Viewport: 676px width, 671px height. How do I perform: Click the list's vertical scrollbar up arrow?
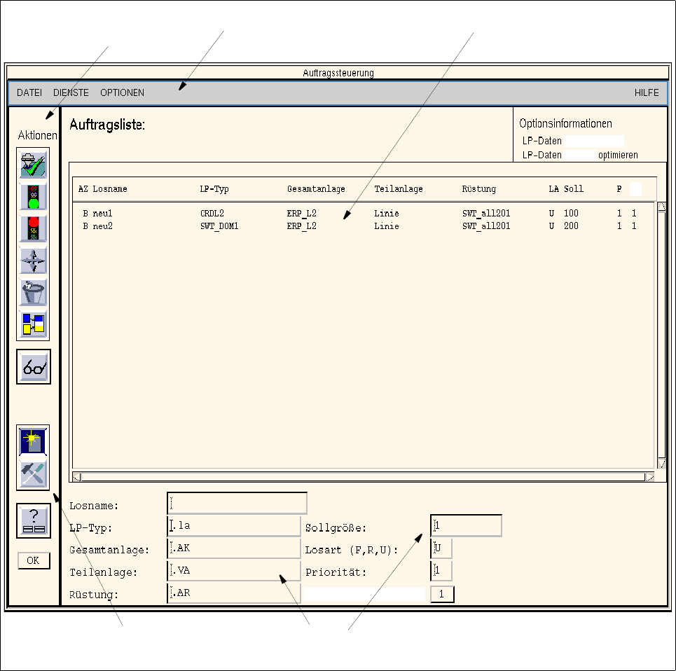pos(661,207)
